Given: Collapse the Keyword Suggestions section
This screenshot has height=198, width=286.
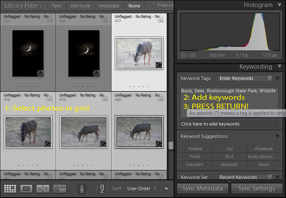Looking at the screenshot, I should coord(277,136).
